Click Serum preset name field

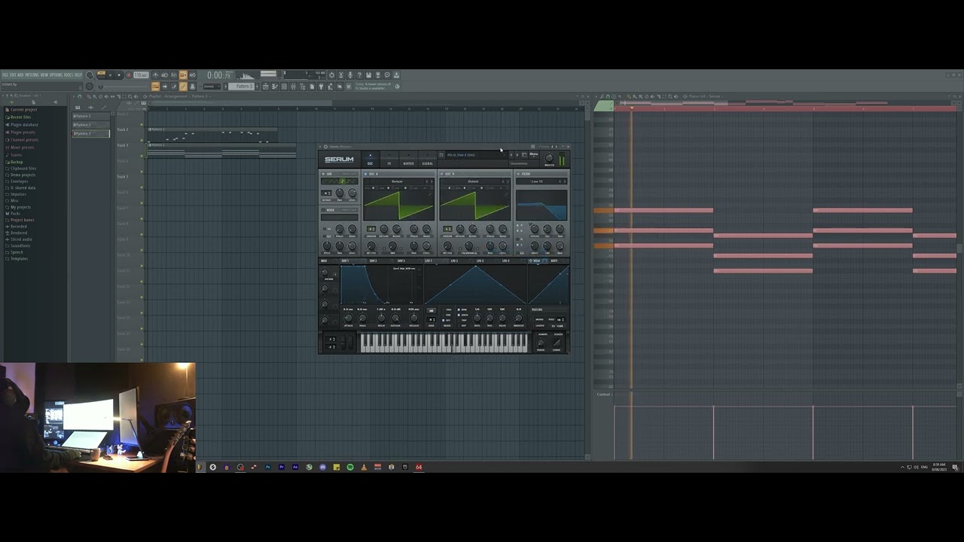(x=474, y=155)
